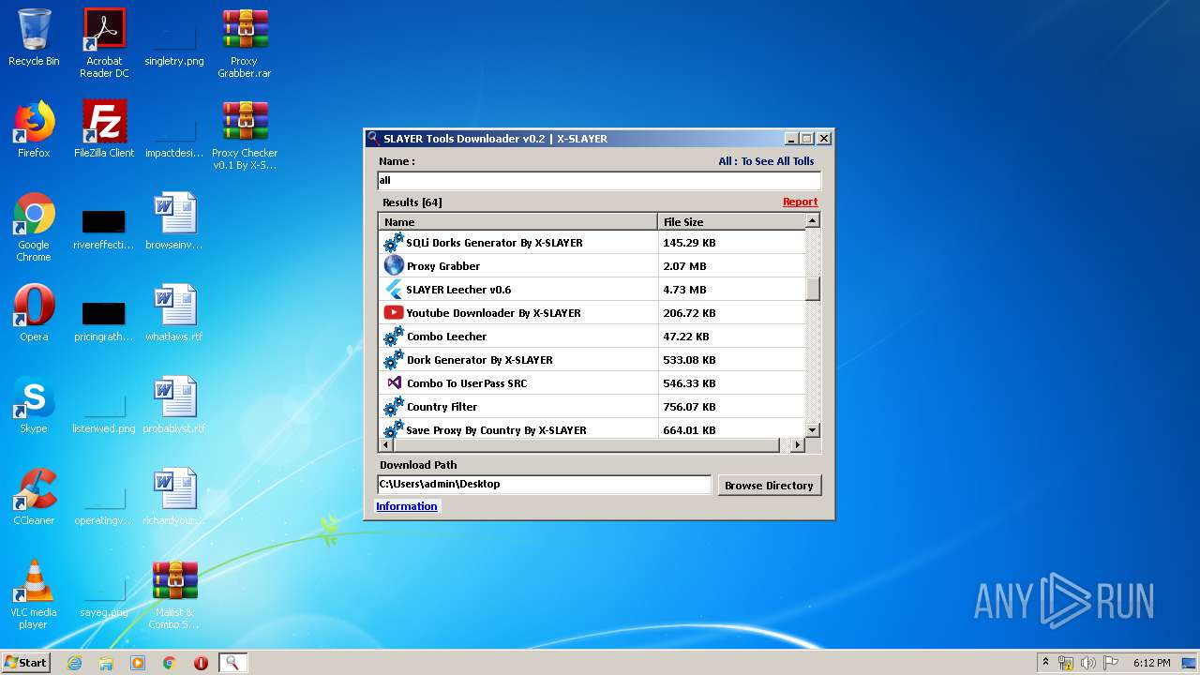Click the taskbar clock 6:12 PM
1200x675 pixels.
pos(1151,663)
